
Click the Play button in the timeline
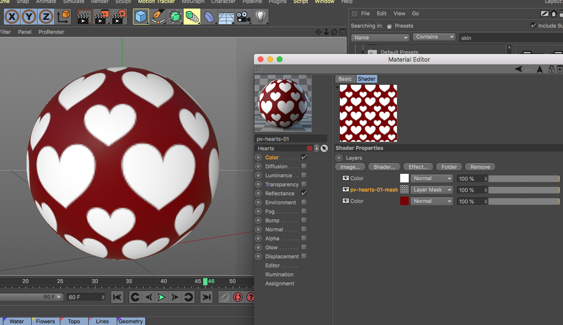point(161,297)
